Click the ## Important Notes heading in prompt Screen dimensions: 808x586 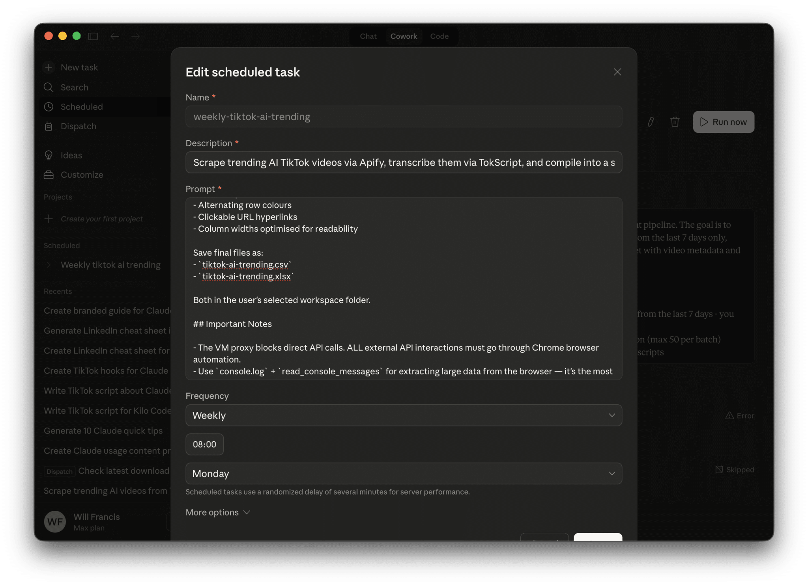click(x=232, y=324)
